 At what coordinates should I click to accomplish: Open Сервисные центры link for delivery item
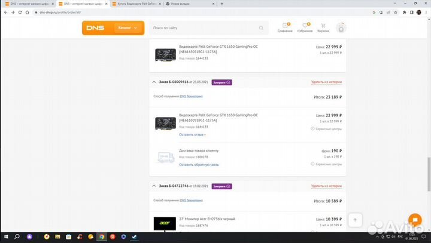pos(326,164)
